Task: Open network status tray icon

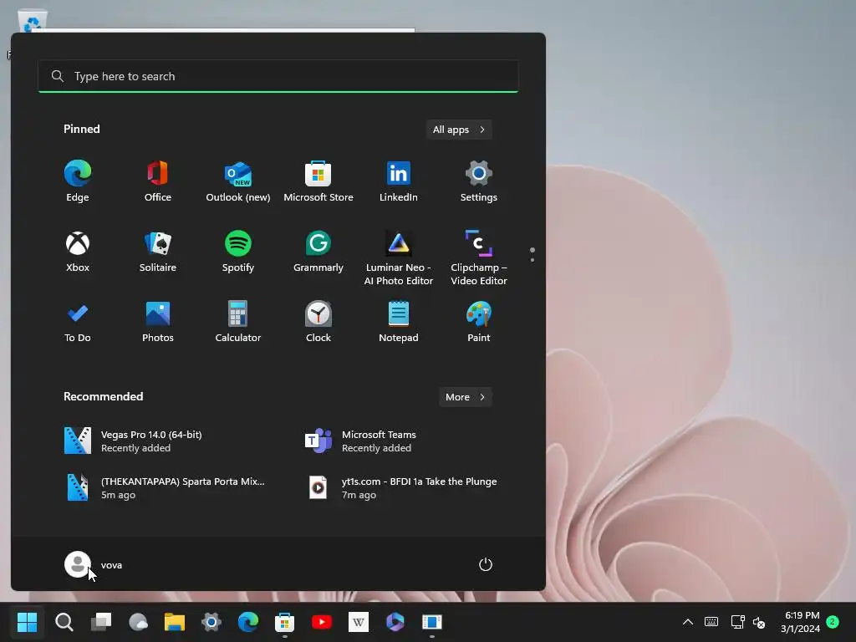Action: click(x=737, y=622)
